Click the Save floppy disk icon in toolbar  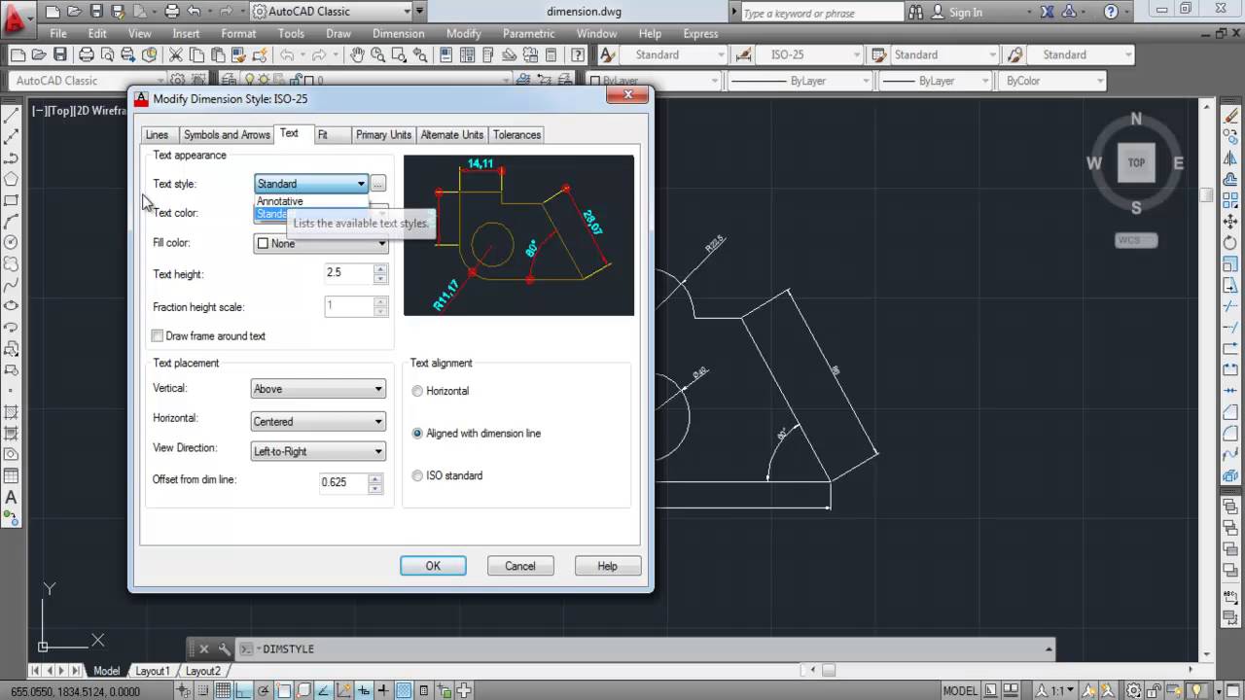coord(59,54)
